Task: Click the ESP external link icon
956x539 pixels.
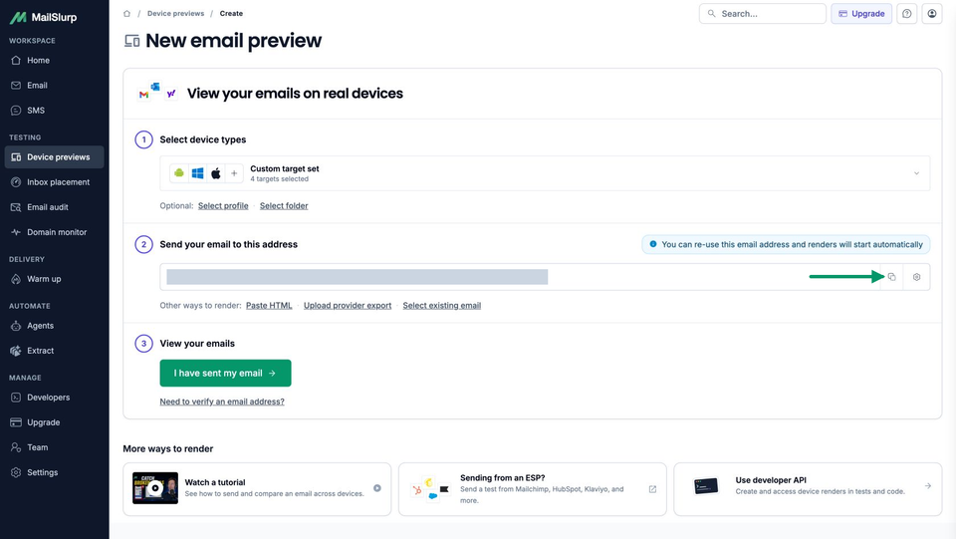Action: click(x=652, y=489)
